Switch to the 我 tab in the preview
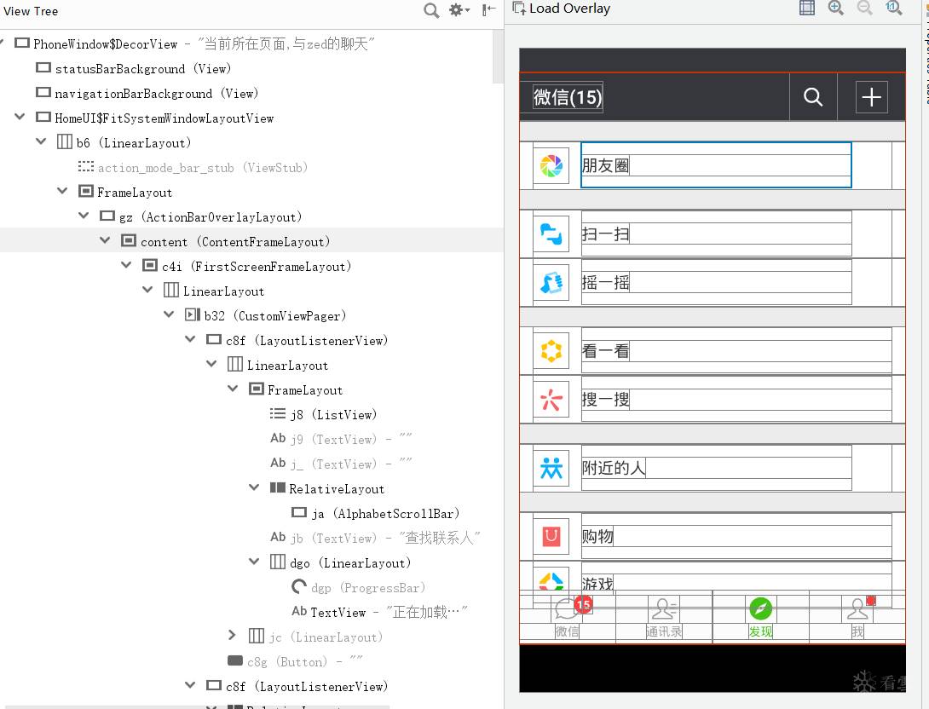The height and width of the screenshot is (709, 929). (857, 617)
